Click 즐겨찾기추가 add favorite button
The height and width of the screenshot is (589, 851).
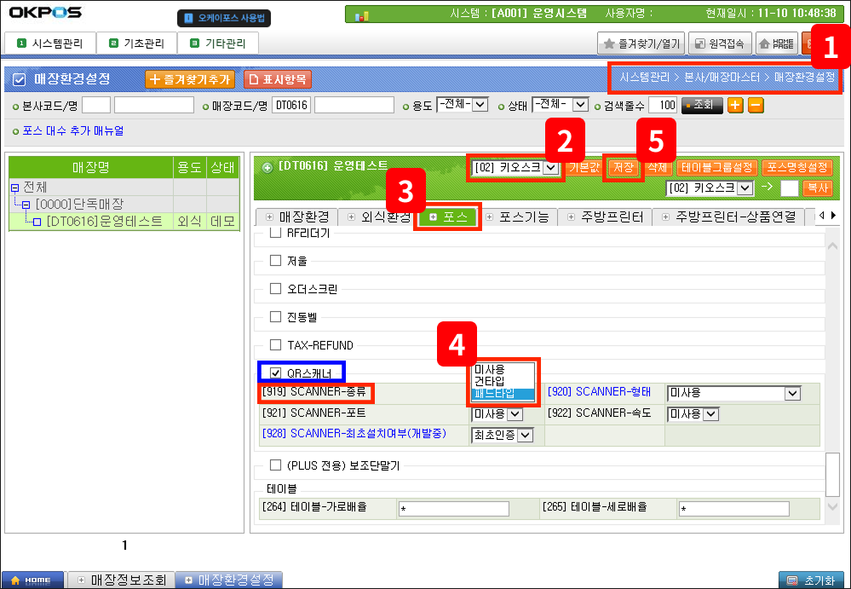tap(190, 79)
